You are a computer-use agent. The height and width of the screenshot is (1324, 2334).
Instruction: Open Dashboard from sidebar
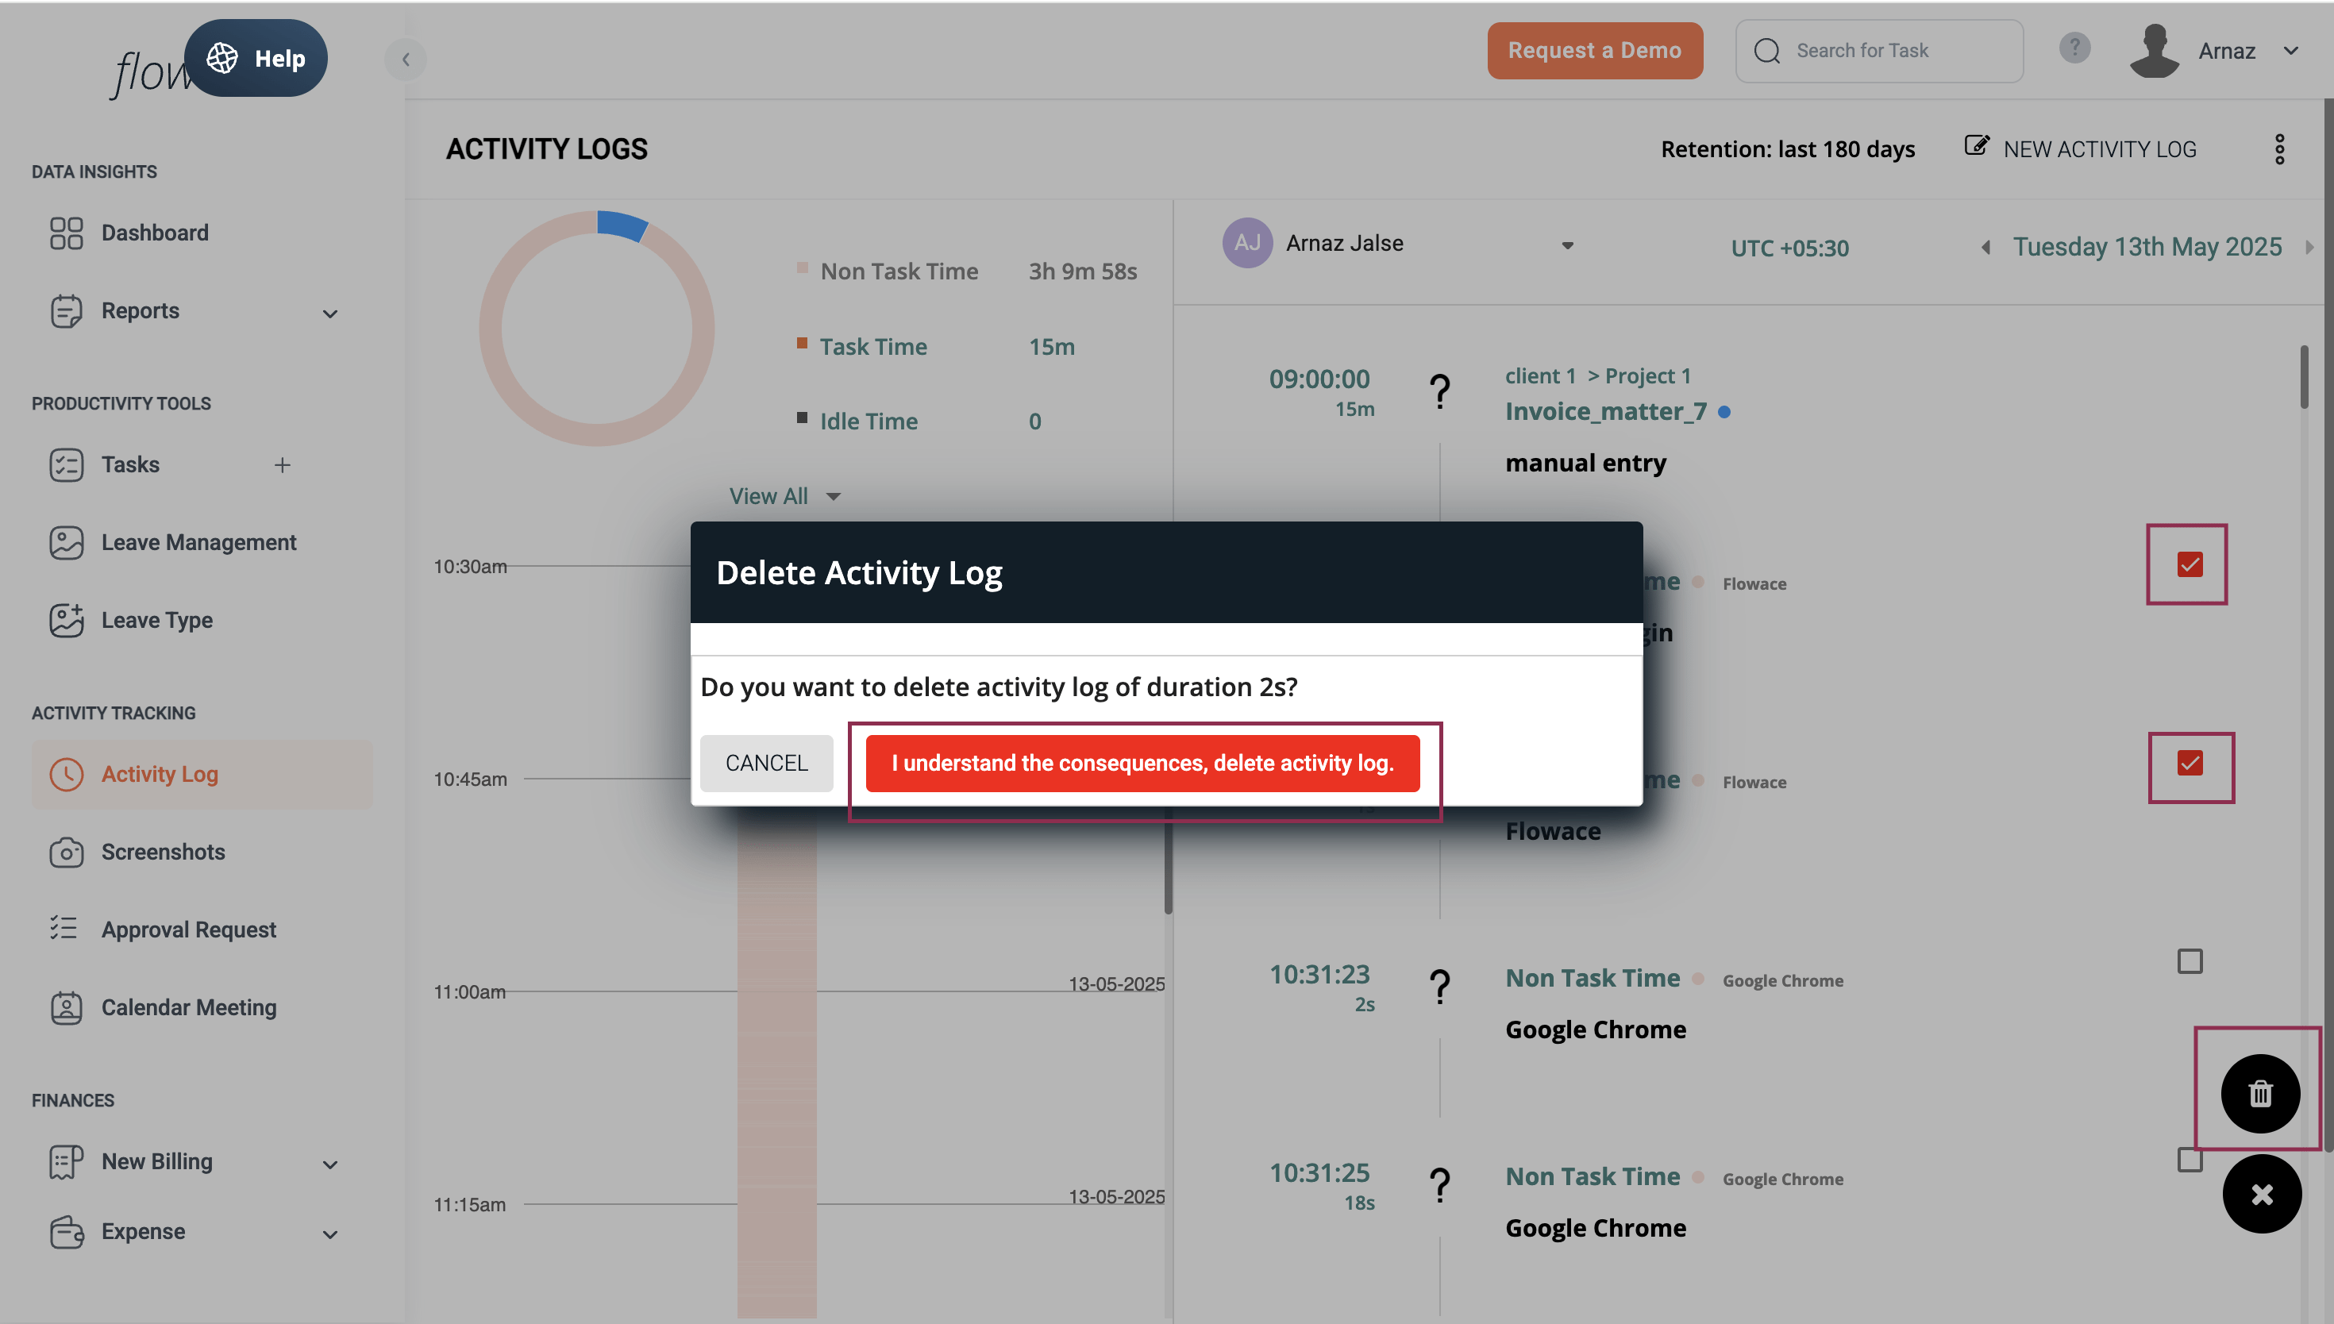point(155,233)
